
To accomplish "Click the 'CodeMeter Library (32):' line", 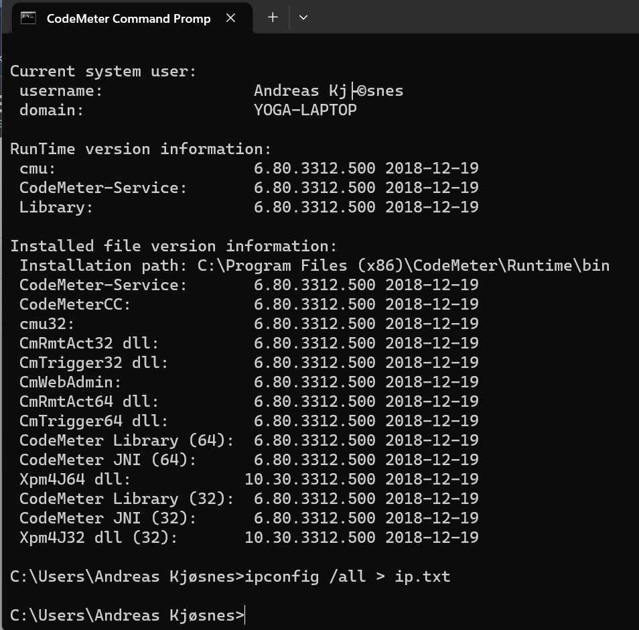I will tap(249, 499).
